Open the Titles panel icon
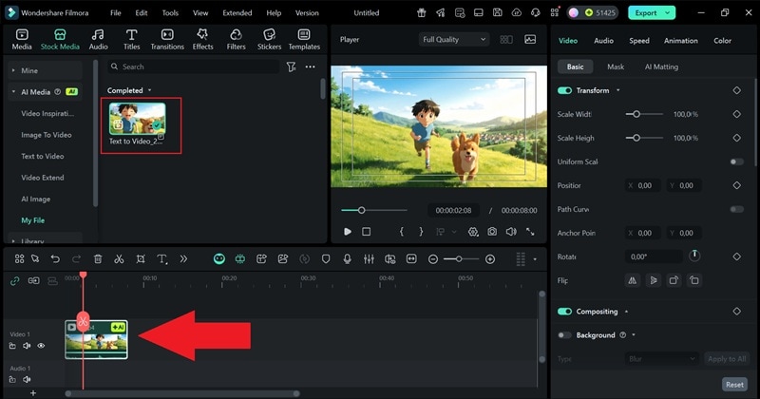760x399 pixels. click(131, 34)
